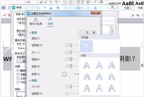144x97 pixels.
Task: Open 中文字体 combo box in font dialog
Action: [x=21, y=23]
